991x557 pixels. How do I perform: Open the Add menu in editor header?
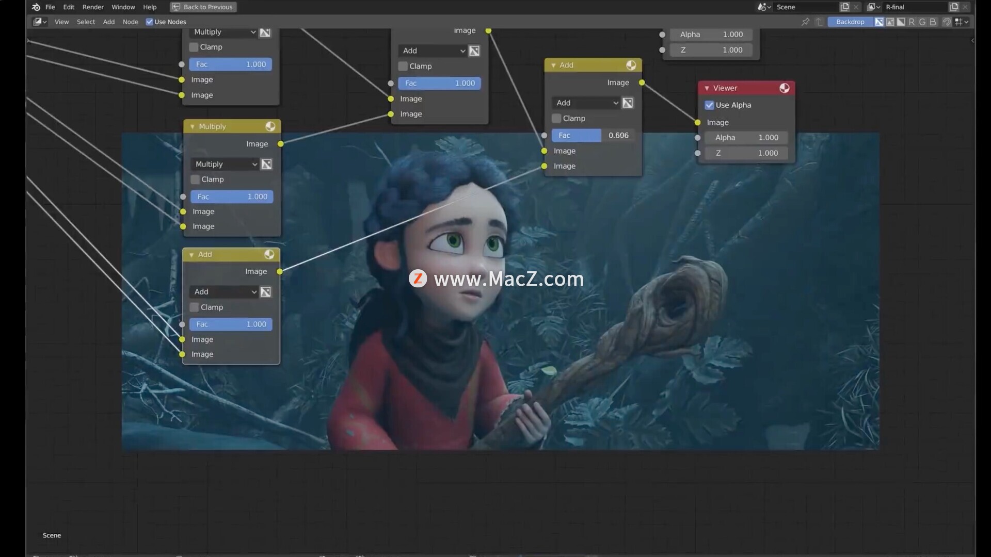pos(108,22)
